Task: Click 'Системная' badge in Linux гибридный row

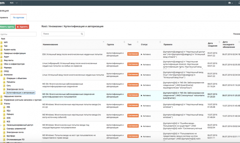Action: click(x=133, y=64)
